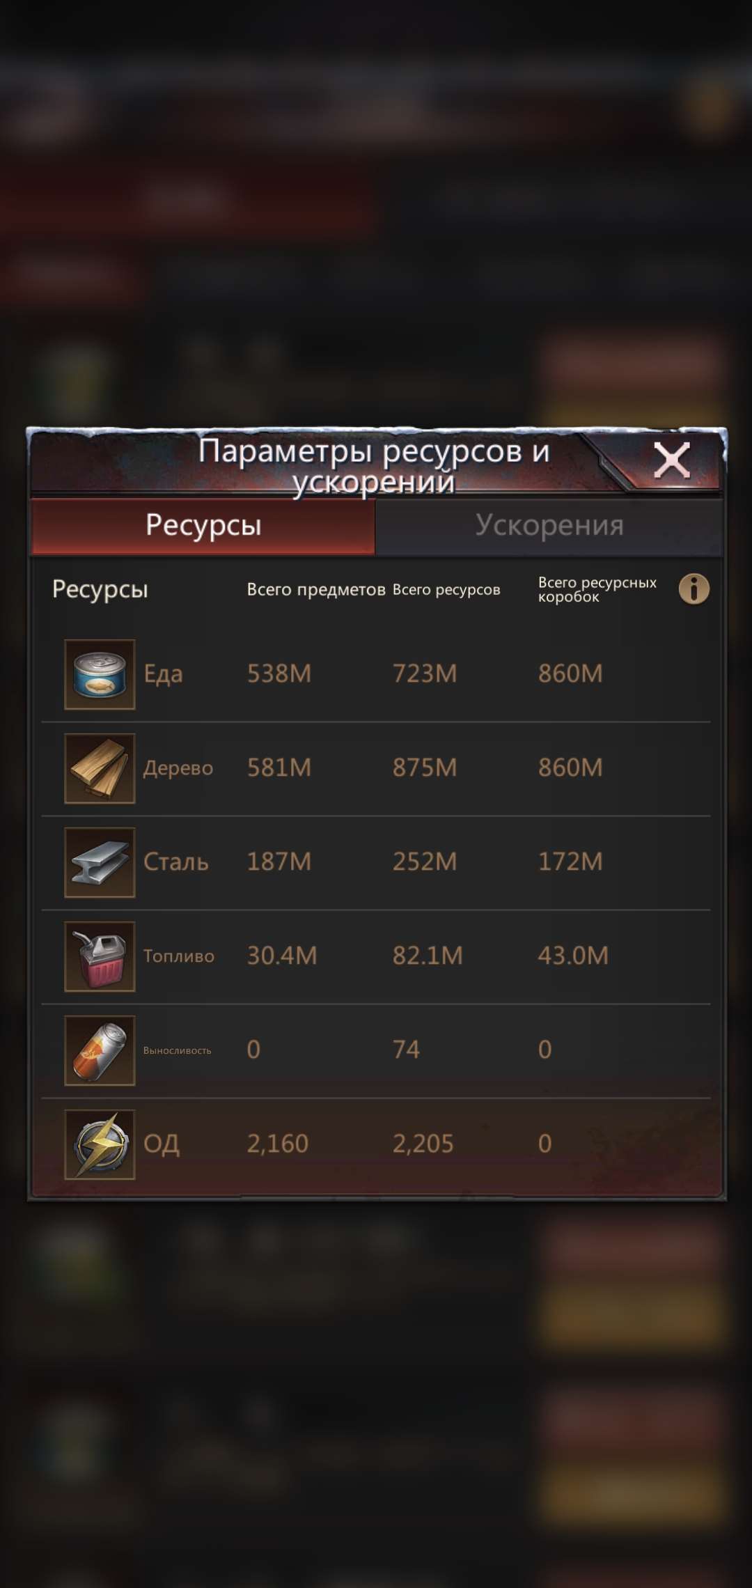Click the Сталь steel beam icon
This screenshot has width=752, height=1588.
(x=100, y=862)
